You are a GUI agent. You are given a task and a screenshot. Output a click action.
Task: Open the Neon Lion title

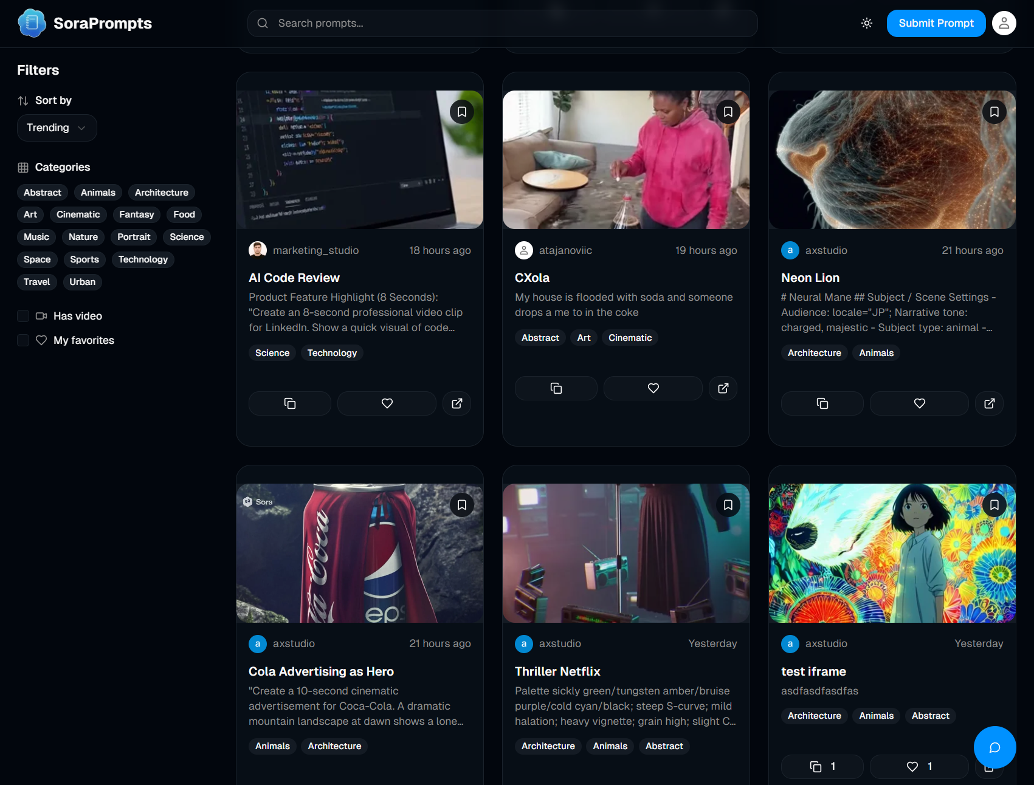(810, 278)
